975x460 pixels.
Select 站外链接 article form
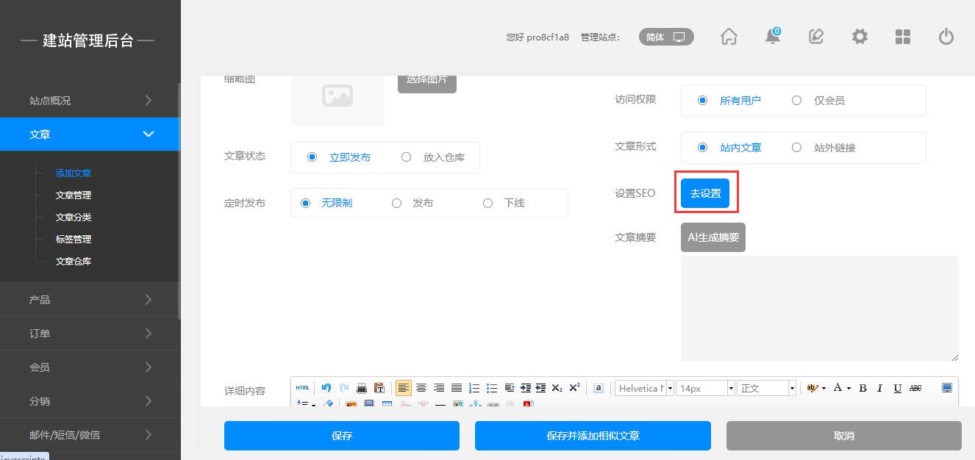click(796, 148)
